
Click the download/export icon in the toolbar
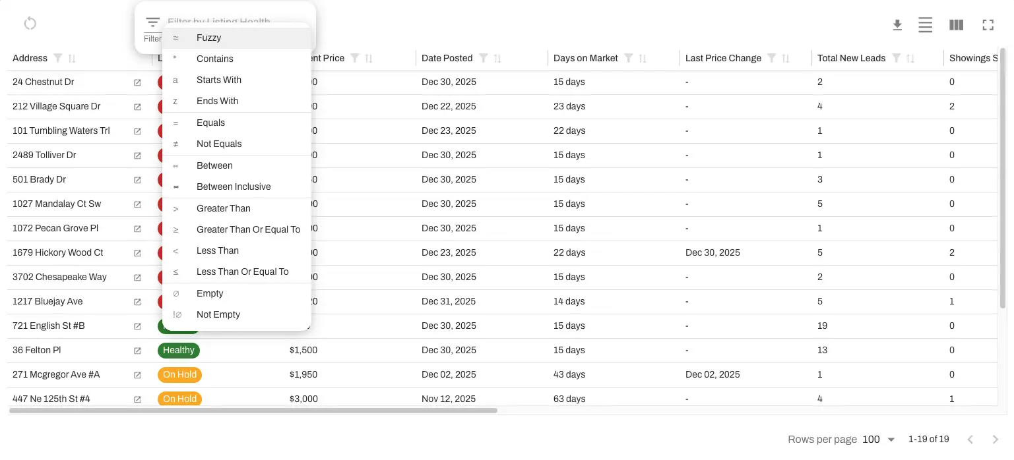(897, 25)
